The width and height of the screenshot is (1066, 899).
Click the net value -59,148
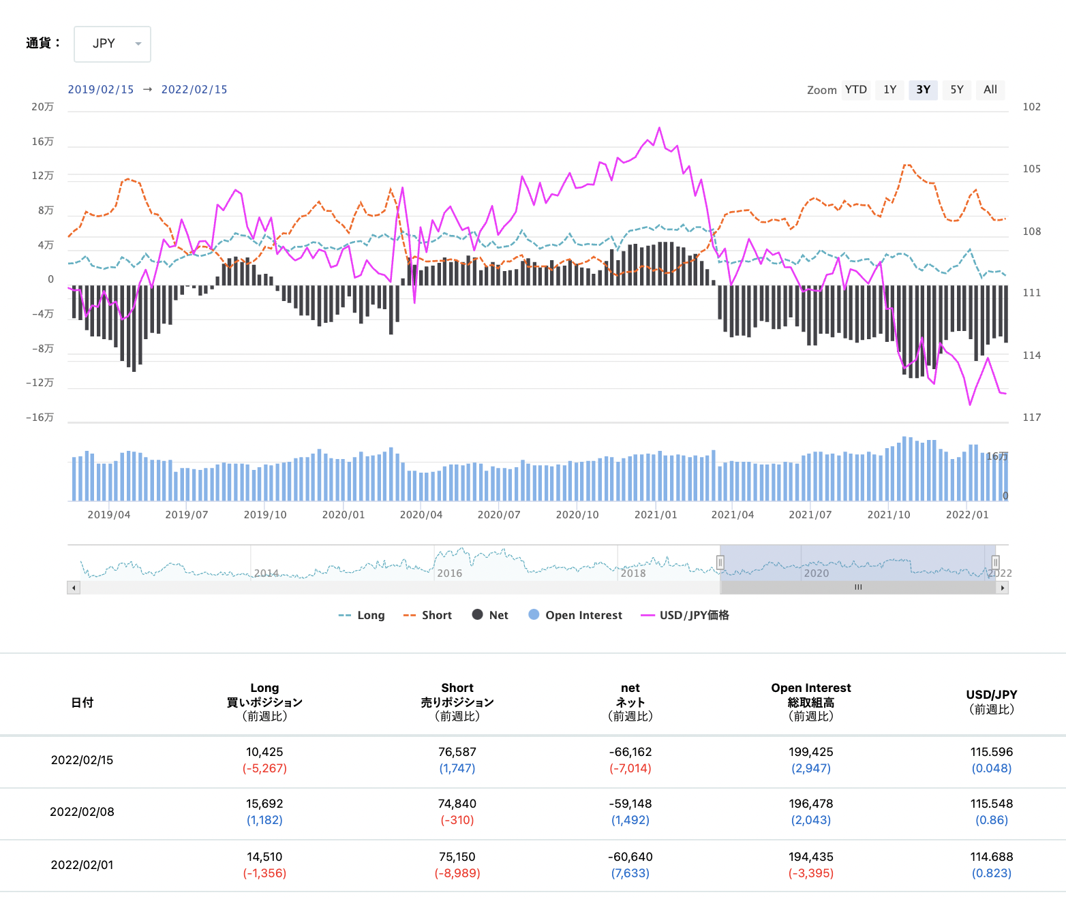pyautogui.click(x=630, y=804)
